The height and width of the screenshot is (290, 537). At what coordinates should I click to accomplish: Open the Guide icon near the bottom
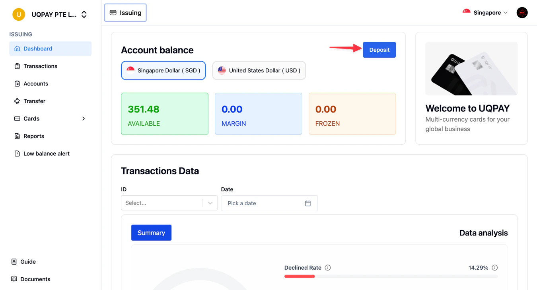pos(14,261)
